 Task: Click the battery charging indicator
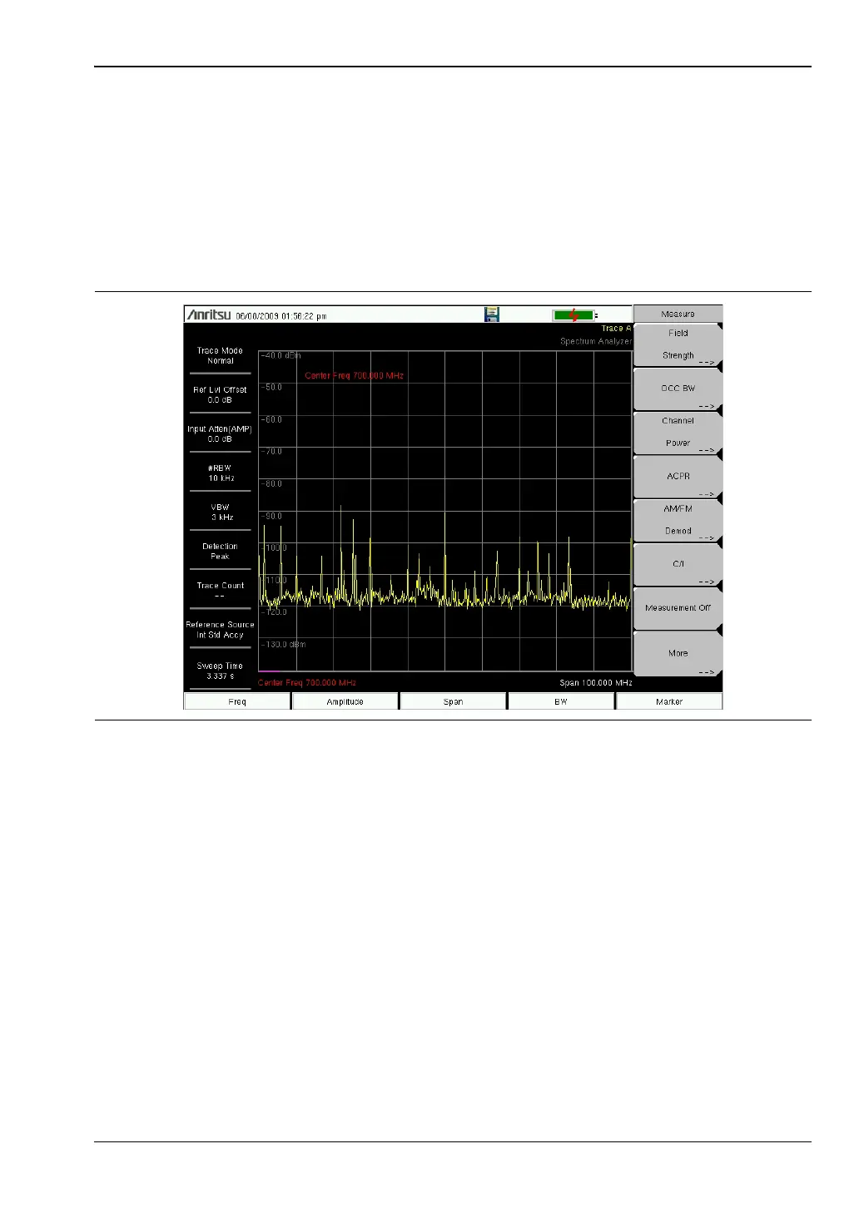(575, 315)
